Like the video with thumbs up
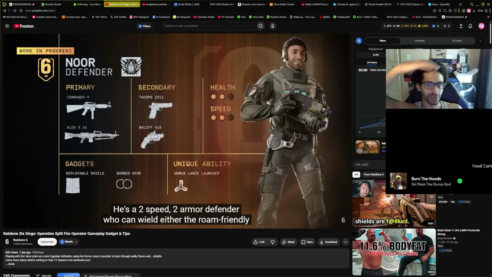Image resolution: width=492 pixels, height=277 pixels. [259, 242]
